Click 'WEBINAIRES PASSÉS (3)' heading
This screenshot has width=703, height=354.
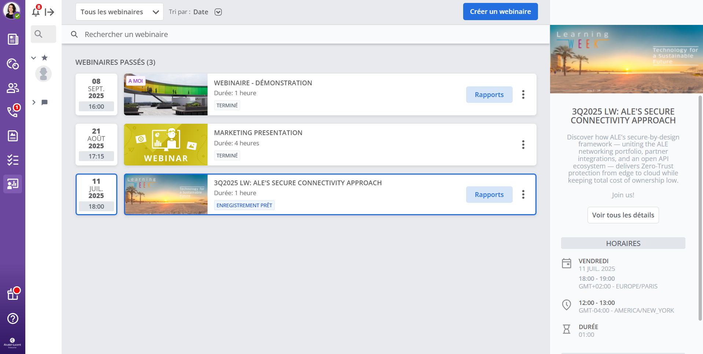[x=116, y=62]
